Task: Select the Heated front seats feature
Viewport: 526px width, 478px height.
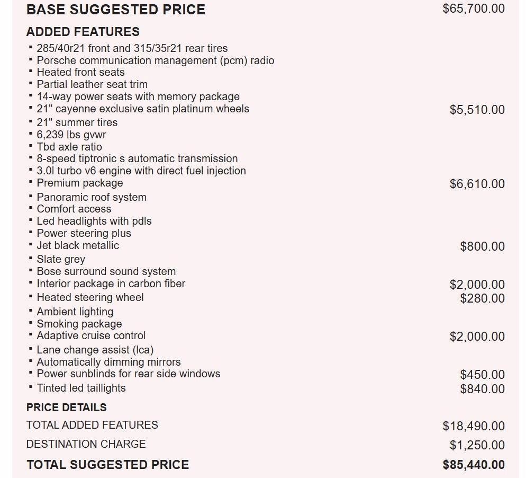Action: (80, 72)
